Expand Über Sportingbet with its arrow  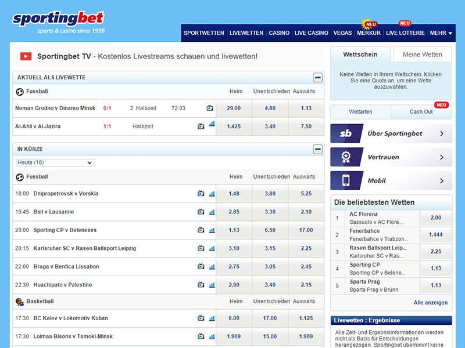pyautogui.click(x=442, y=134)
